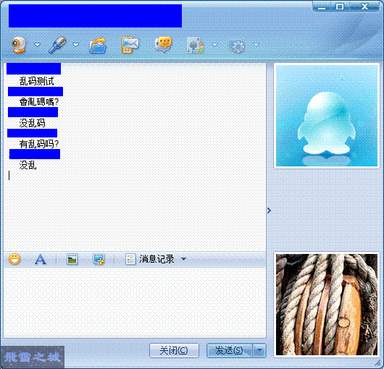Open send options arrow beside 发送

[259, 351]
